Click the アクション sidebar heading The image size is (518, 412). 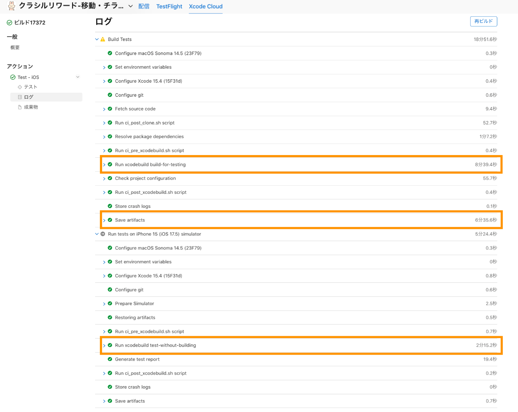click(20, 66)
